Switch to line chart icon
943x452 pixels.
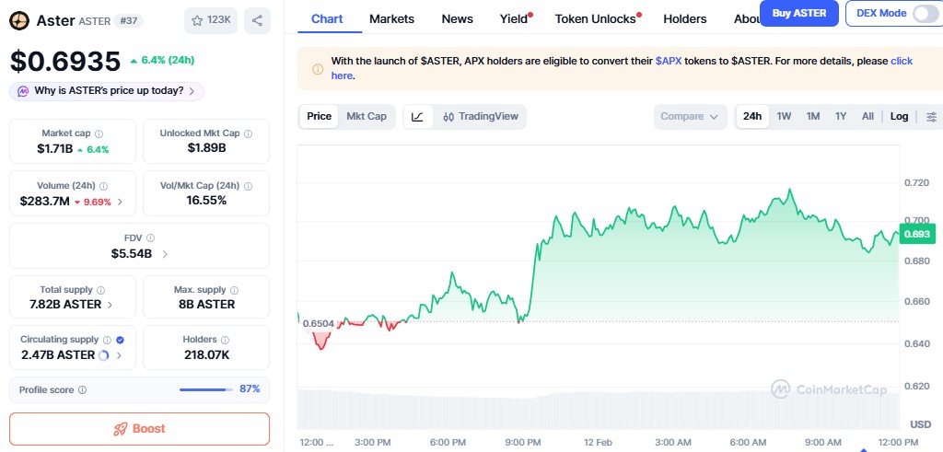(417, 117)
